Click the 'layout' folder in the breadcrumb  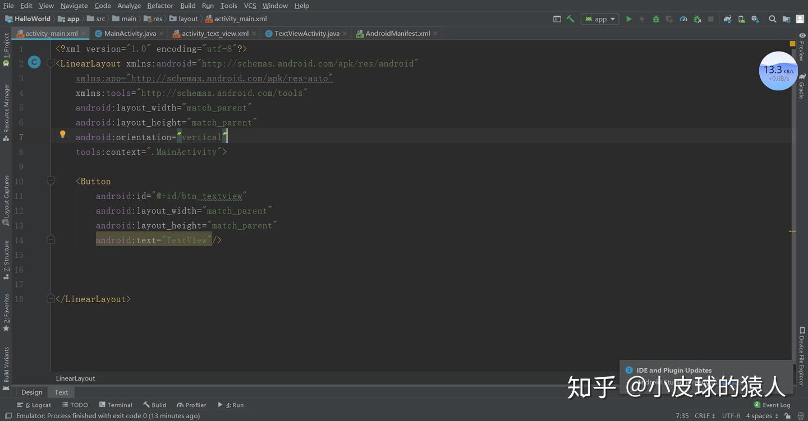pyautogui.click(x=184, y=19)
